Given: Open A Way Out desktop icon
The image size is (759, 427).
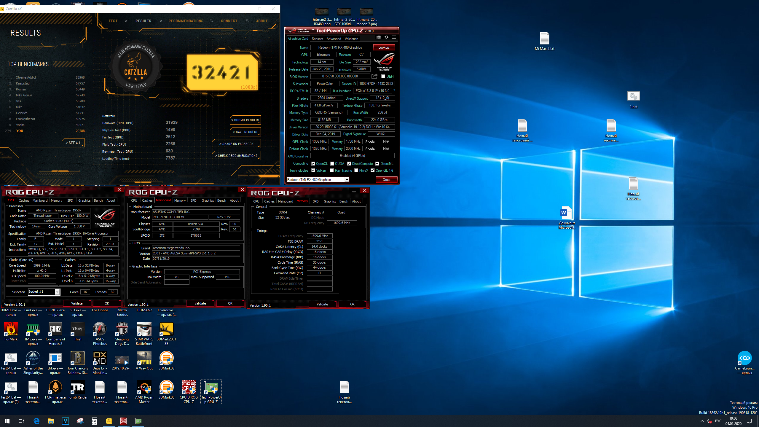Looking at the screenshot, I should 144,361.
